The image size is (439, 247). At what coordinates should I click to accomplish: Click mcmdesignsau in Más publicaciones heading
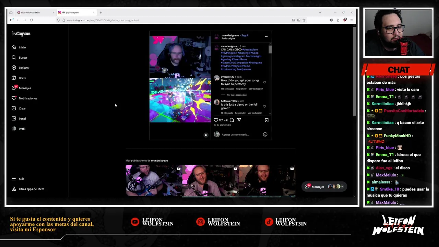pyautogui.click(x=159, y=161)
